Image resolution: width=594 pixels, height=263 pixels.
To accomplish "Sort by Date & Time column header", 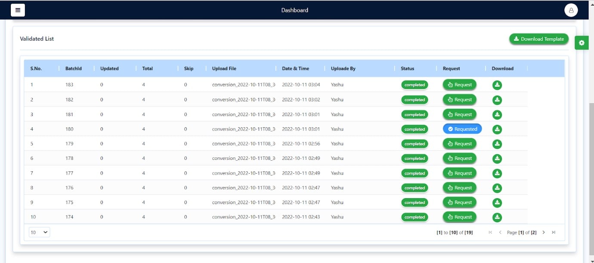I will pos(296,68).
